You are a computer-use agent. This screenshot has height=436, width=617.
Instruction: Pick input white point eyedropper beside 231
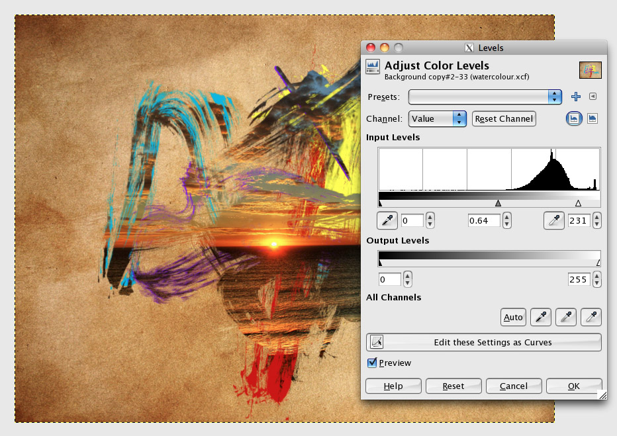[554, 220]
